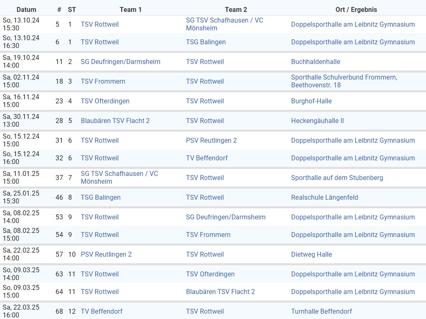
Task: Select the Ort / Ergebnis column header
Action: (x=356, y=10)
